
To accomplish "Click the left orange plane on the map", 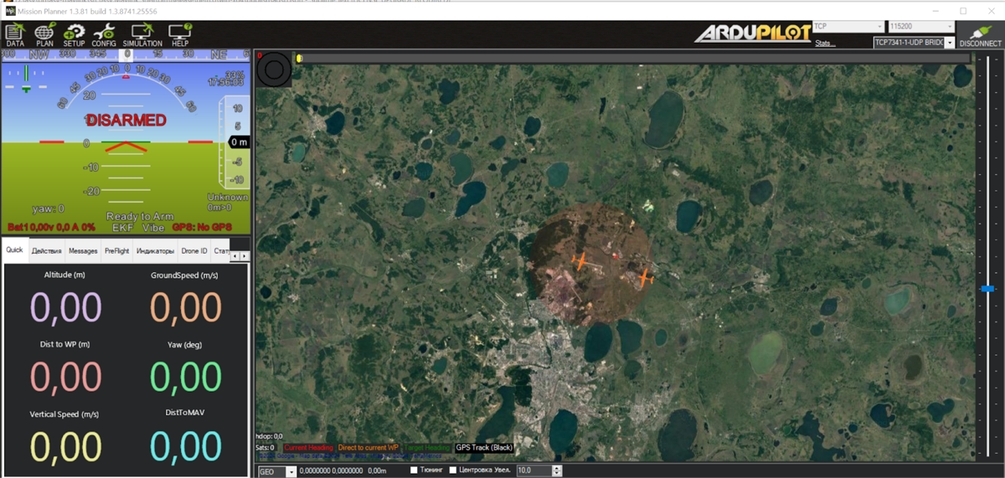I will [580, 261].
